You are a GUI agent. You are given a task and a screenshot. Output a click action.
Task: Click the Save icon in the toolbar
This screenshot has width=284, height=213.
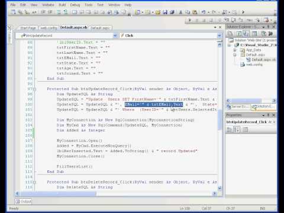[165, 12]
